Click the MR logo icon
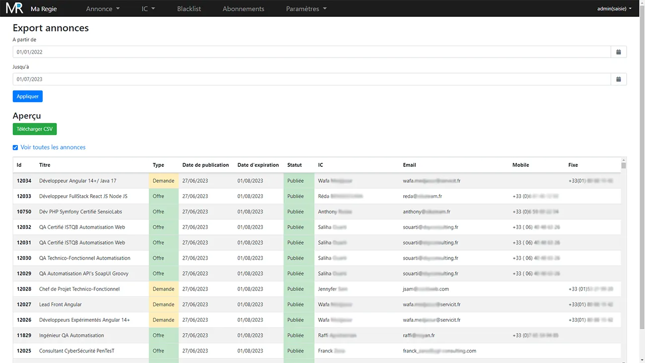 click(x=14, y=8)
